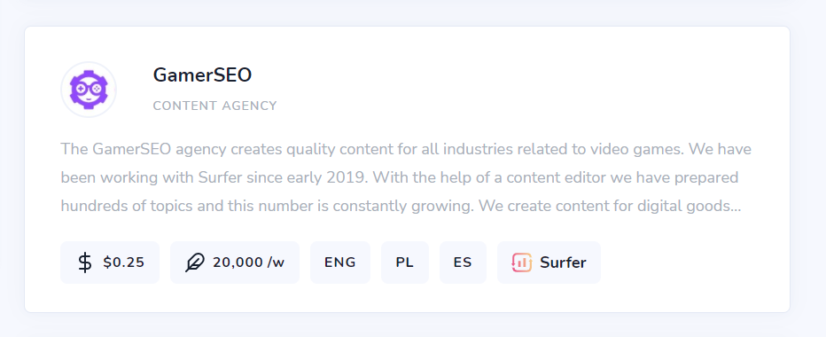Click the GamerSEO description paragraph
The width and height of the screenshot is (826, 337).
tap(406, 177)
